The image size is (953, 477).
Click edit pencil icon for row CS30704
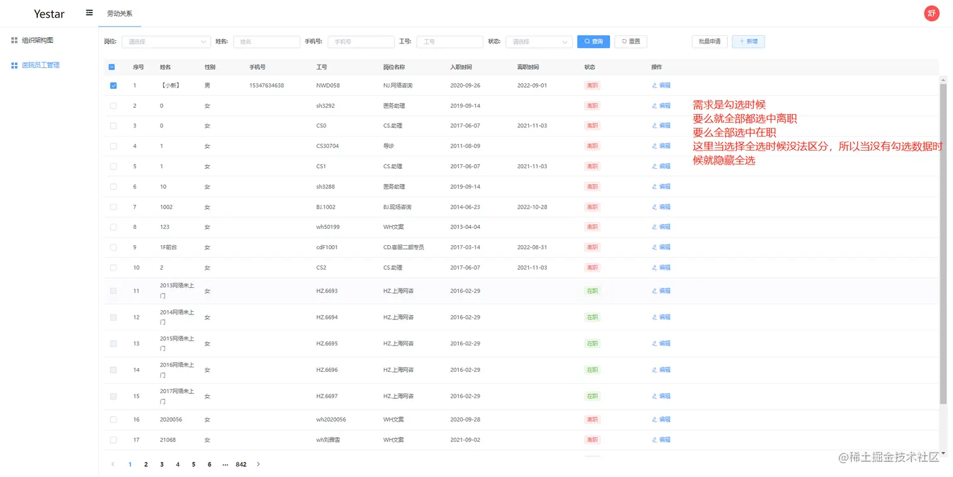654,146
